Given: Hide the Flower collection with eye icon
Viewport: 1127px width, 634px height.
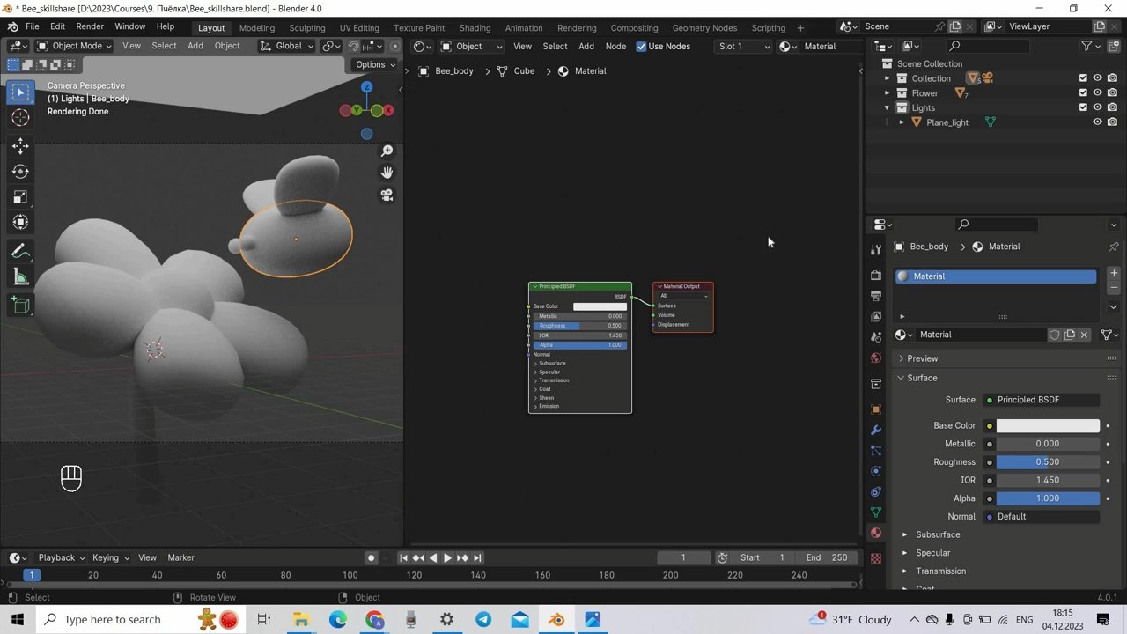Looking at the screenshot, I should tap(1097, 93).
